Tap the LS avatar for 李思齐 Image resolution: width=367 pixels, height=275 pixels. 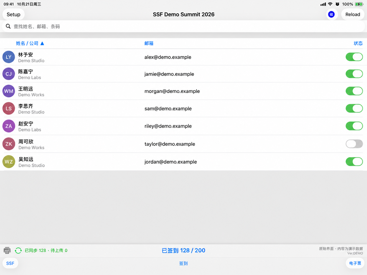coord(9,108)
